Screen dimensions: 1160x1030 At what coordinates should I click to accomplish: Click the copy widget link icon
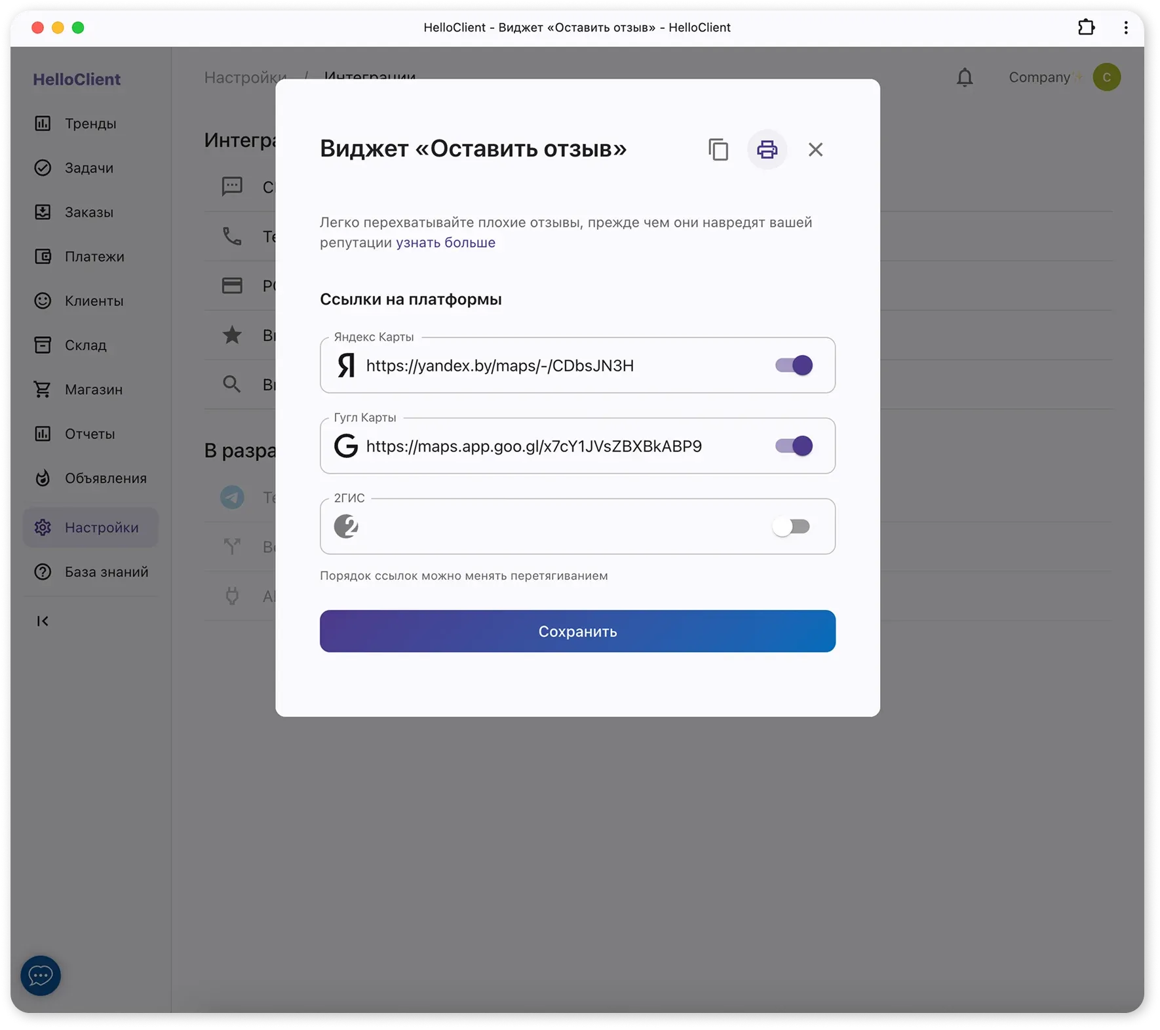[x=718, y=149]
